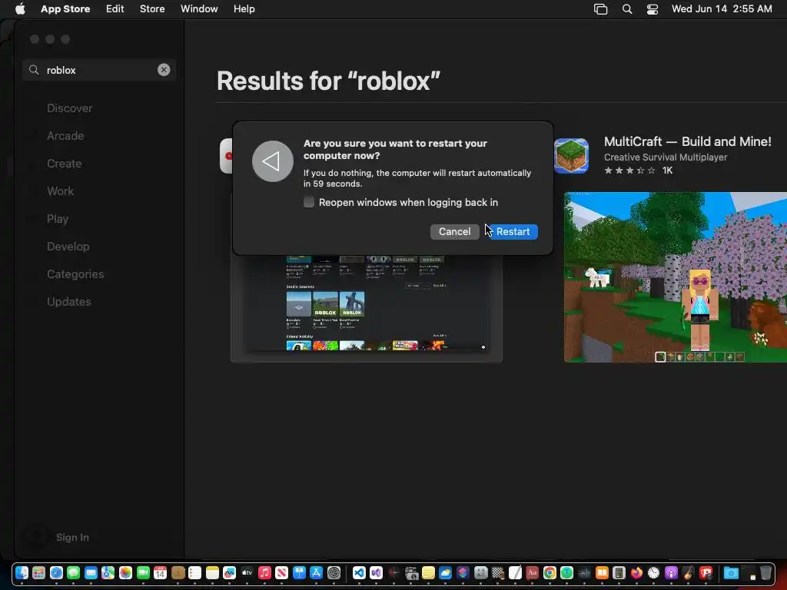Open Apple TV from the Dock
Viewport: 787px width, 590px height.
click(247, 572)
